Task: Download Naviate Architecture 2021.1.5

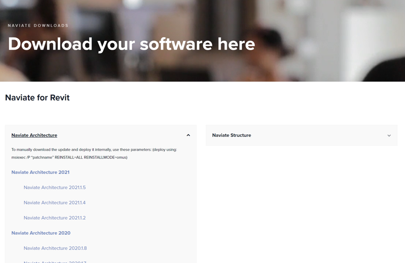Action: pyautogui.click(x=55, y=188)
